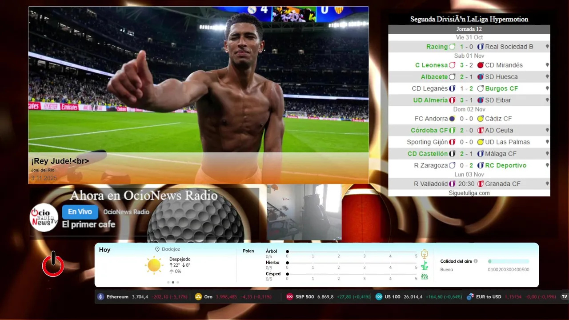569x320 pixels.
Task: Click the map pin on UD Almería row
Action: pos(547,100)
